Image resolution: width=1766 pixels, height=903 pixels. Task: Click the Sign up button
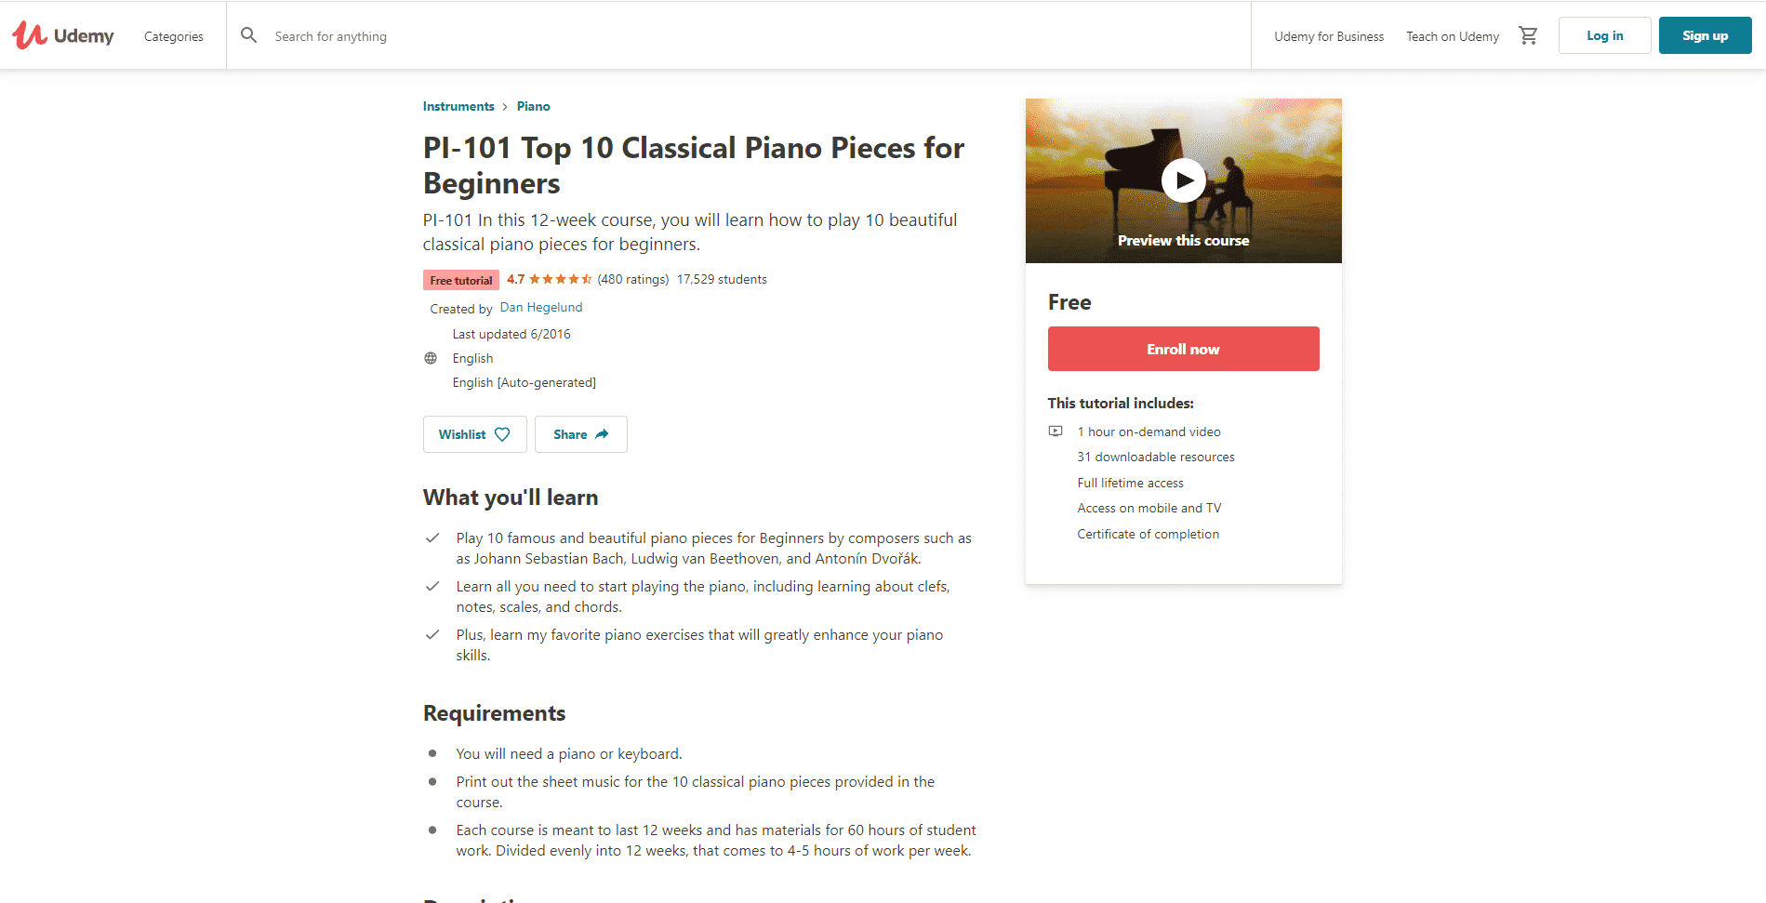pos(1705,35)
